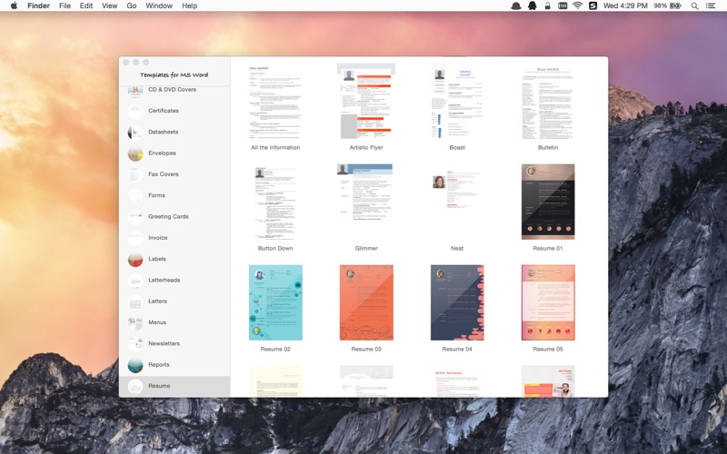This screenshot has height=454, width=727.
Task: Select the Resume 04 navy thumbnail
Action: pyautogui.click(x=457, y=302)
